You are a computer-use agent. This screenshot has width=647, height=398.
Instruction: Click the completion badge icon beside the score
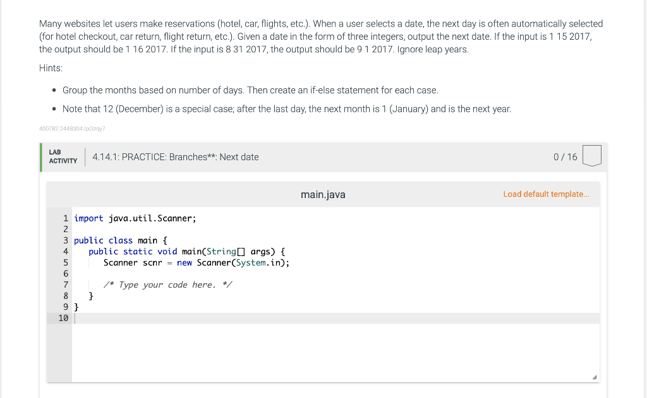591,156
